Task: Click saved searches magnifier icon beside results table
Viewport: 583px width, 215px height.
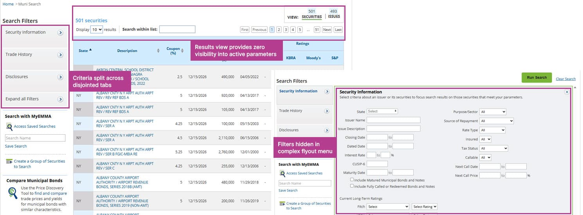Action: click(9, 126)
